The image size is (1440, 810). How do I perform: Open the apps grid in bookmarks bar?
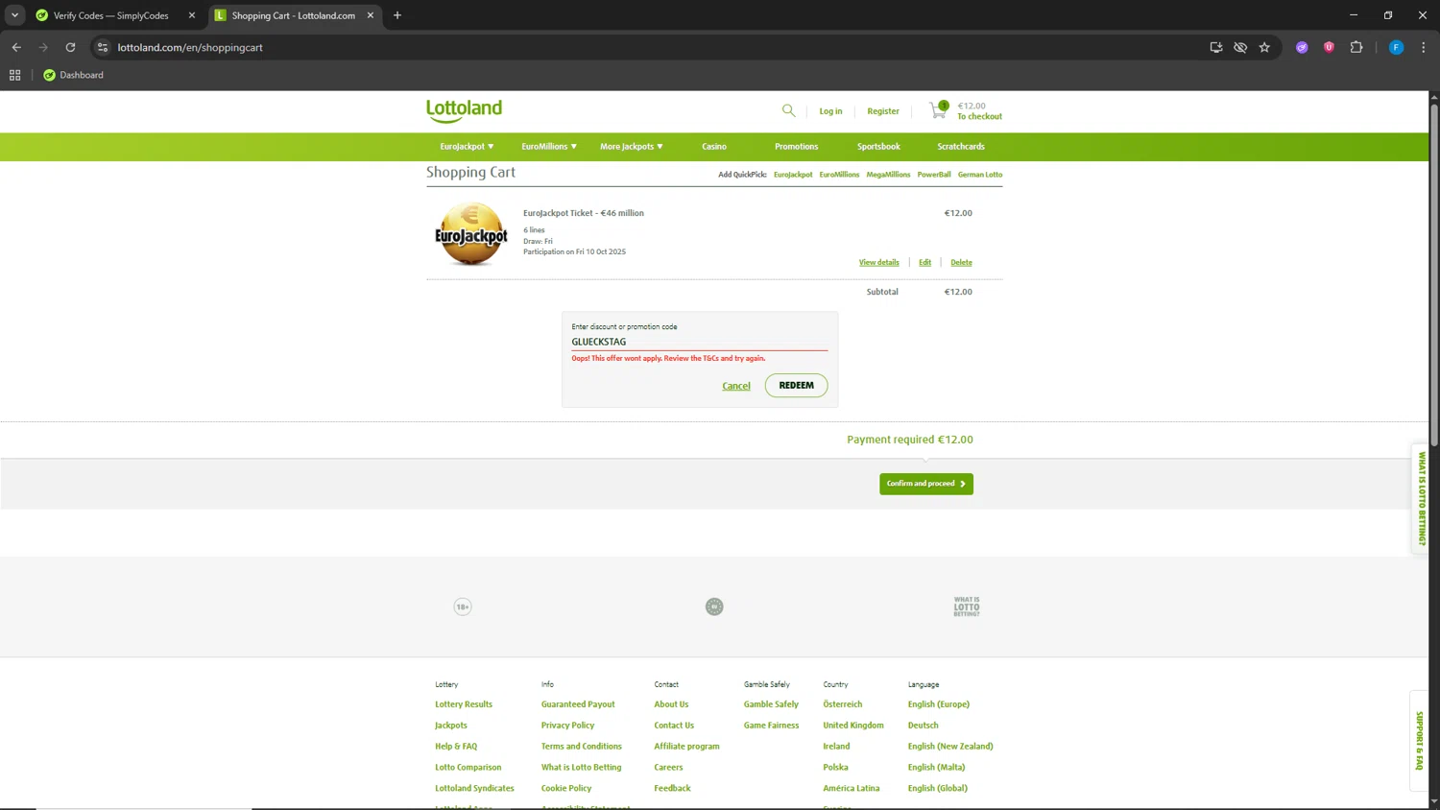pyautogui.click(x=15, y=75)
